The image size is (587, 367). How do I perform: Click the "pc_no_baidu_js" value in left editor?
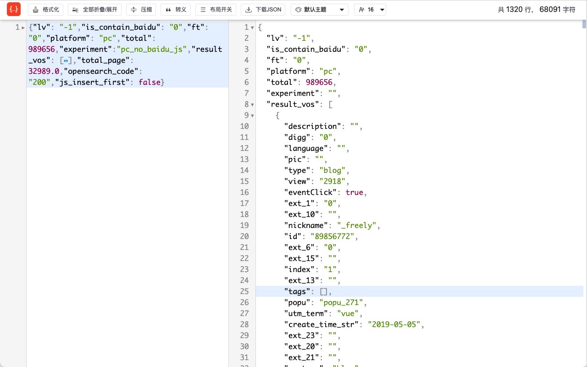tap(152, 49)
